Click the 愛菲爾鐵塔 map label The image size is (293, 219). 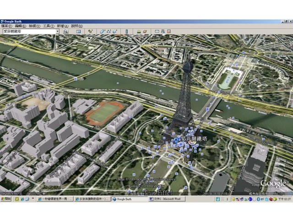pyautogui.click(x=193, y=139)
